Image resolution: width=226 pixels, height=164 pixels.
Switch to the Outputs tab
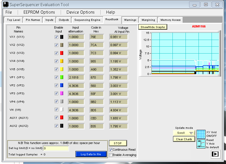[x=64, y=20]
